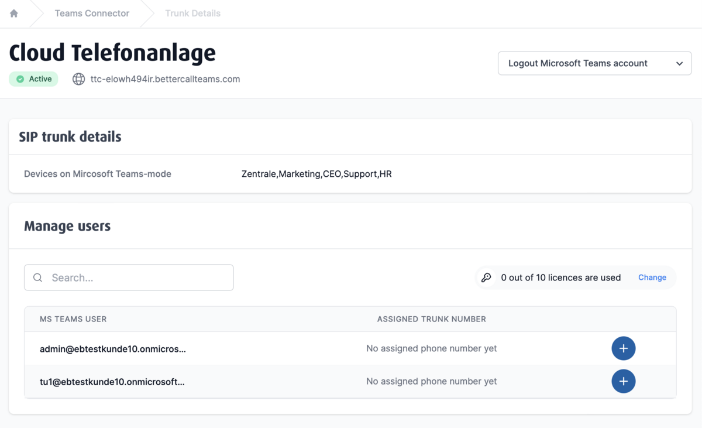The width and height of the screenshot is (702, 428).
Task: Expand the chevron arrow on logout dropdown
Action: pos(679,63)
